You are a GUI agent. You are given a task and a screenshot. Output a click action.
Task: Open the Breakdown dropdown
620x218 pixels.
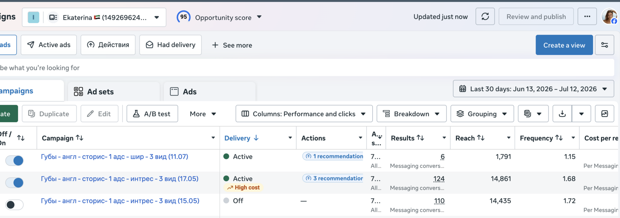(x=411, y=114)
